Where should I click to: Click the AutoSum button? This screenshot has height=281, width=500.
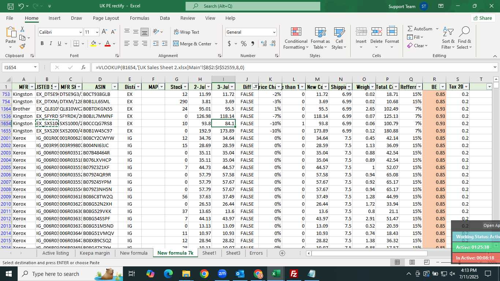pos(420,29)
